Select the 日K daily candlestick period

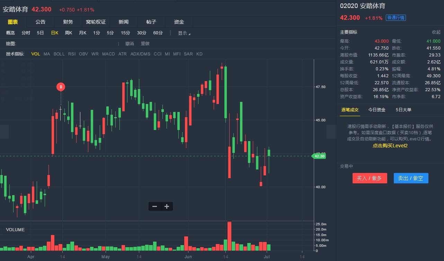tap(55, 33)
